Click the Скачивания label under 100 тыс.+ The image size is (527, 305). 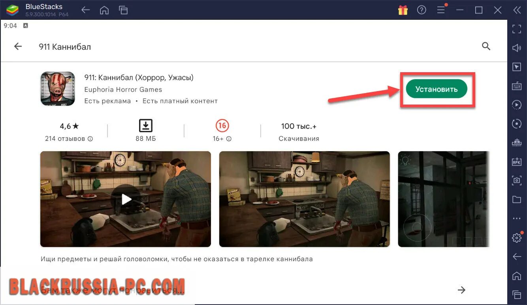pos(299,139)
